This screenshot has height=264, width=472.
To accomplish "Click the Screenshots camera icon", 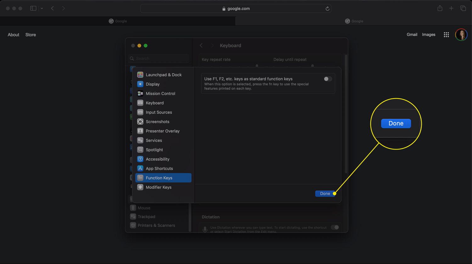I will [140, 122].
